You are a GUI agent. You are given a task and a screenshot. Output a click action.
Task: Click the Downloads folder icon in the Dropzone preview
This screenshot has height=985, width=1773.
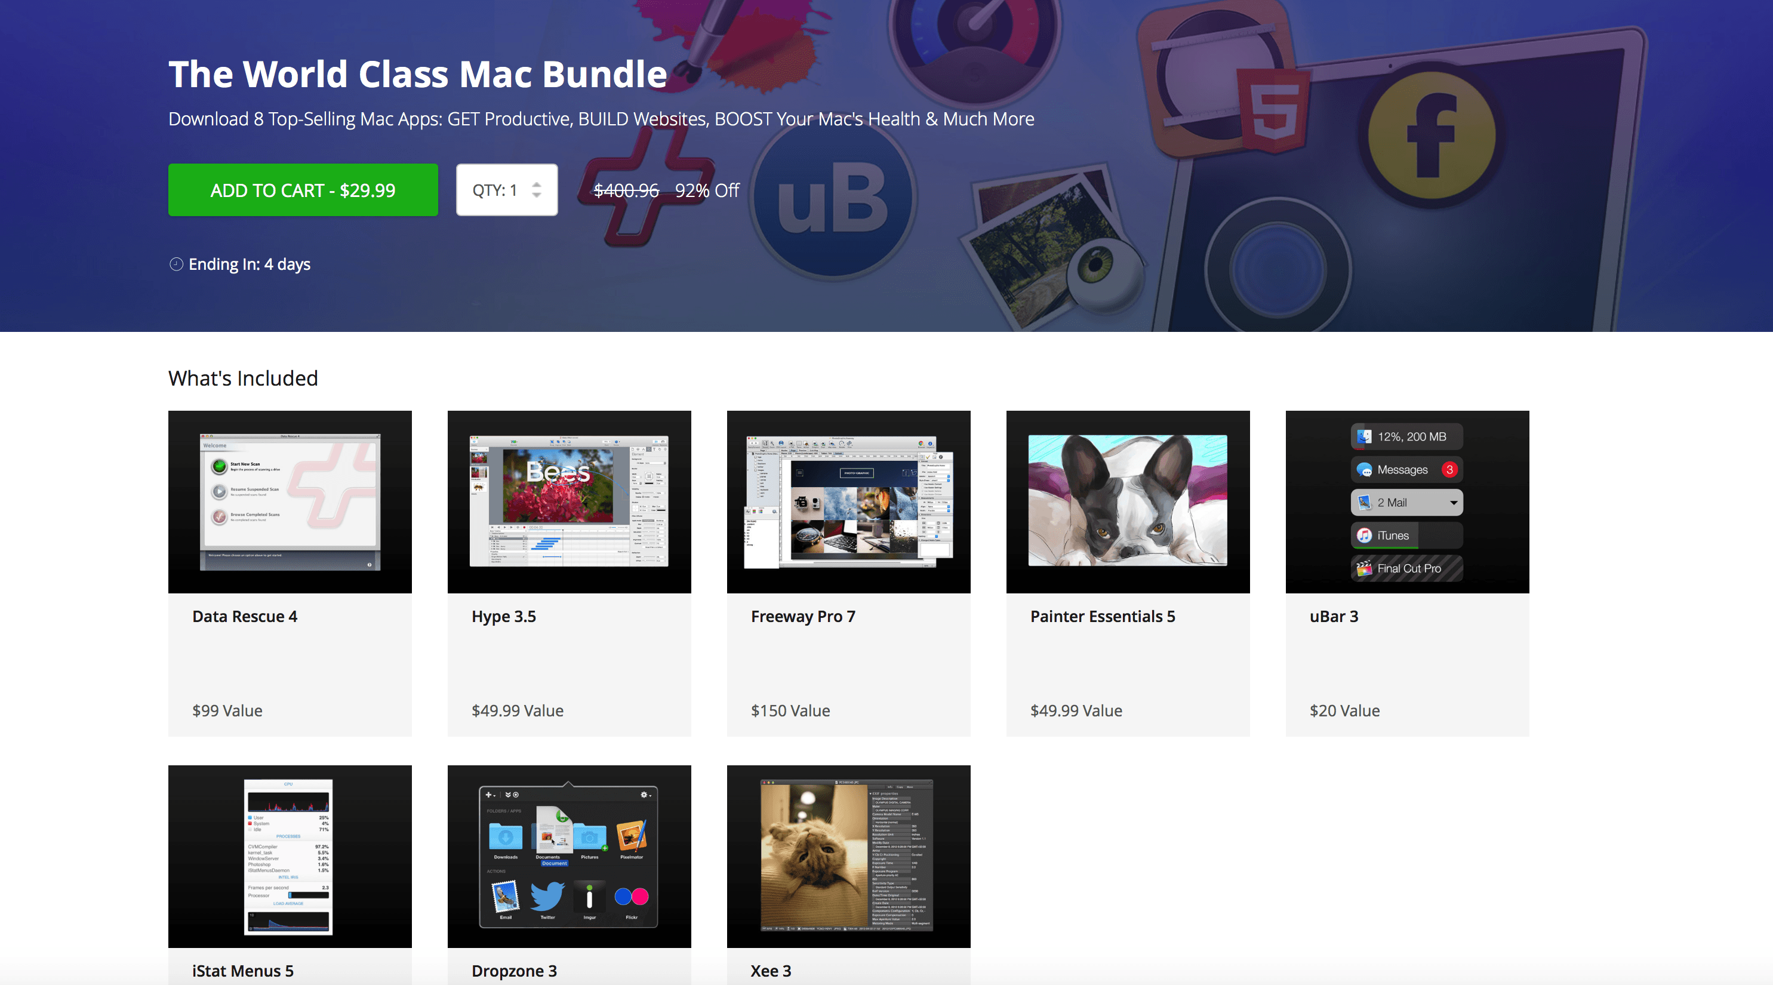(505, 837)
